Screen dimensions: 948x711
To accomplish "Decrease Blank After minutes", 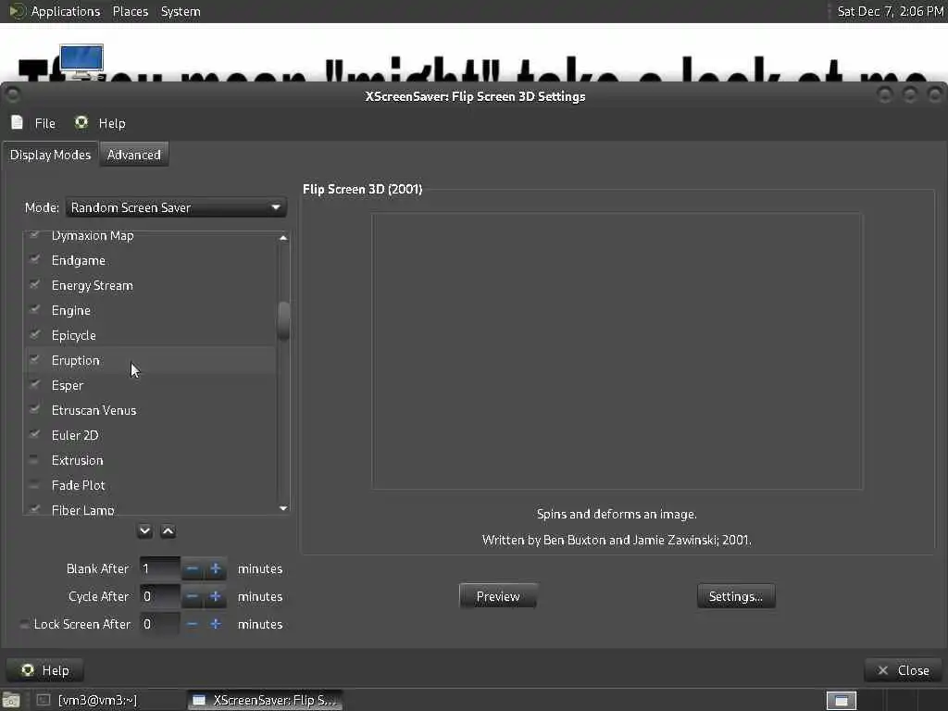I will 193,568.
